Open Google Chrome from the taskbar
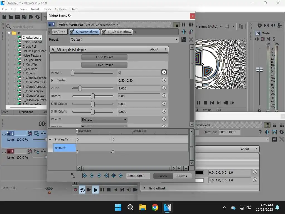The height and width of the screenshot is (214, 285). pos(155,207)
